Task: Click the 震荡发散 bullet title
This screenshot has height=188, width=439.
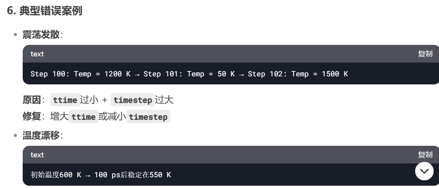Action: pyautogui.click(x=41, y=35)
